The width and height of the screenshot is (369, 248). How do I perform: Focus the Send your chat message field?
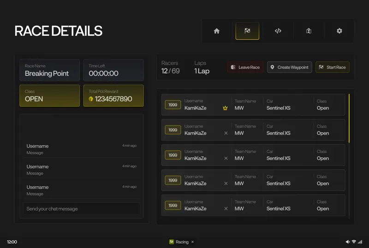82,209
